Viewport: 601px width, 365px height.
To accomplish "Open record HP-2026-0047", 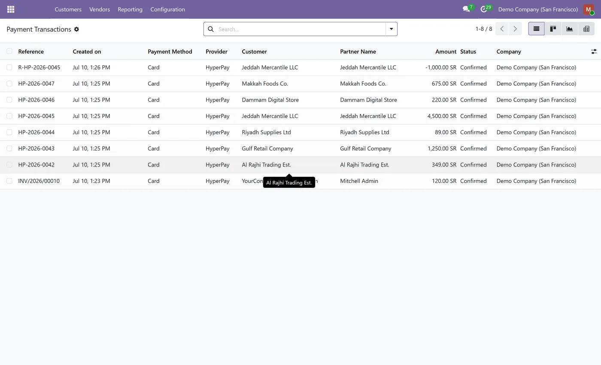I will 36,84.
